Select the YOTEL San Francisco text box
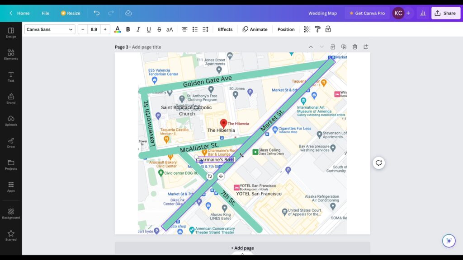The image size is (463, 260). [x=259, y=194]
